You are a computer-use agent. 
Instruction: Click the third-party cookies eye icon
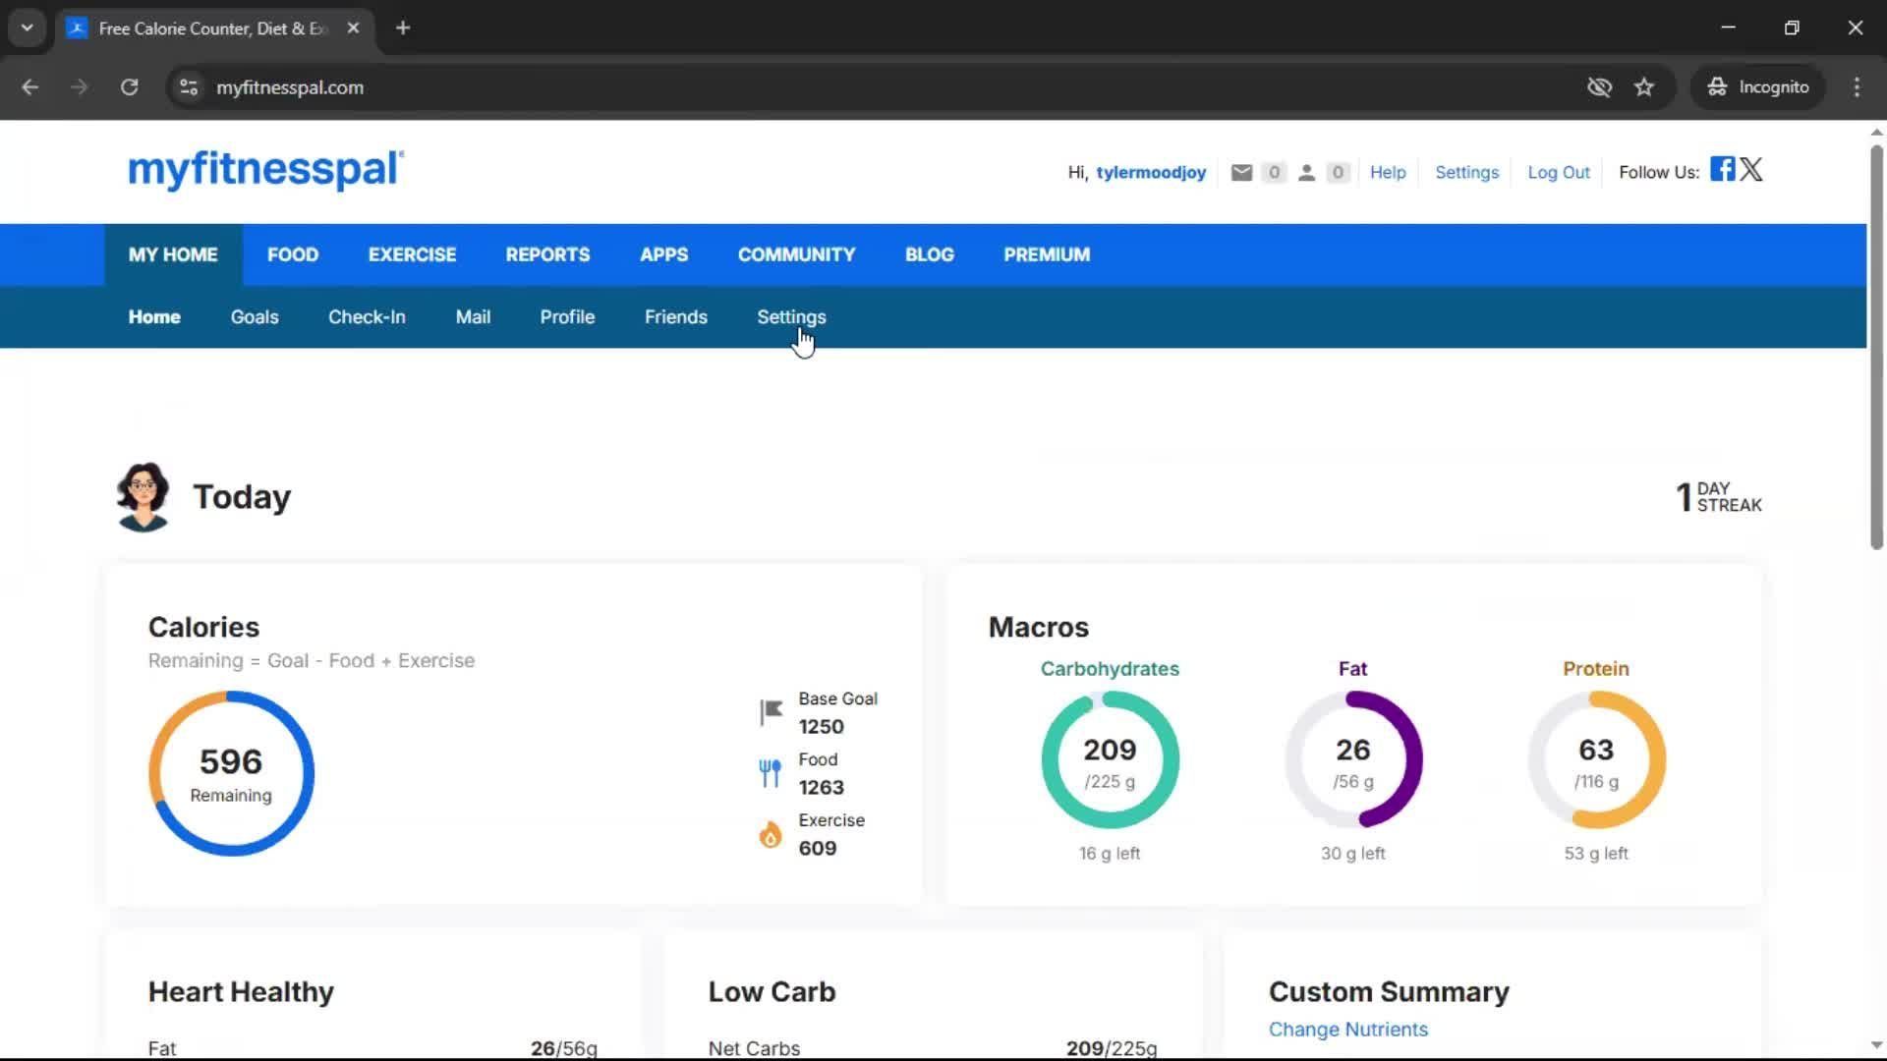coord(1599,87)
